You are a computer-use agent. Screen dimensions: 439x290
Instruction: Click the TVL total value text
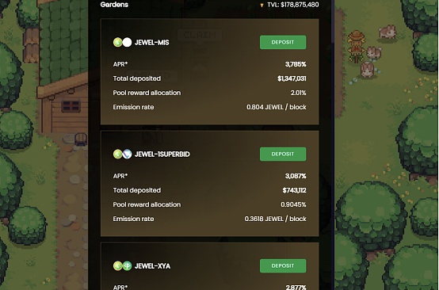pyautogui.click(x=293, y=5)
